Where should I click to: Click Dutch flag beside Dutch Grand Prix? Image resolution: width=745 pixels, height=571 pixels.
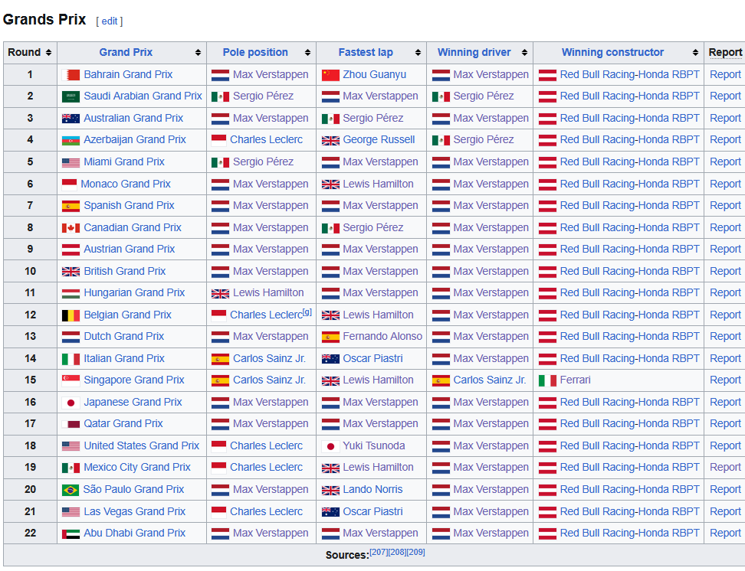(x=71, y=337)
